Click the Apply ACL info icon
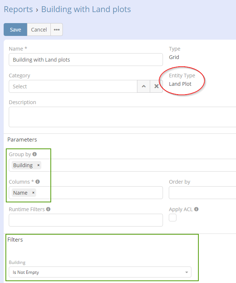Viewport: 236px width, 283px height. coord(197,209)
